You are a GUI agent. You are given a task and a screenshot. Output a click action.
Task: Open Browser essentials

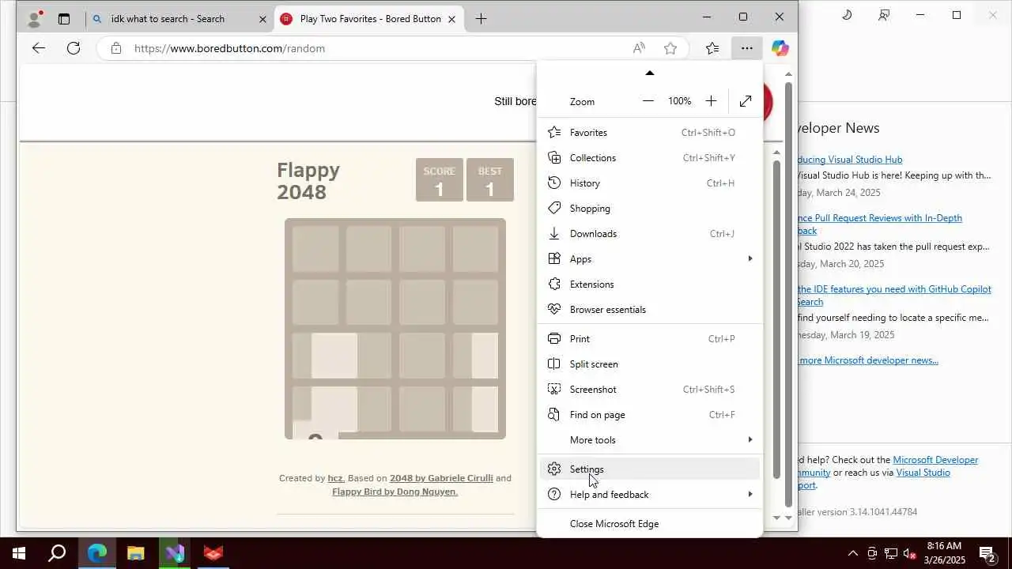pos(650,310)
